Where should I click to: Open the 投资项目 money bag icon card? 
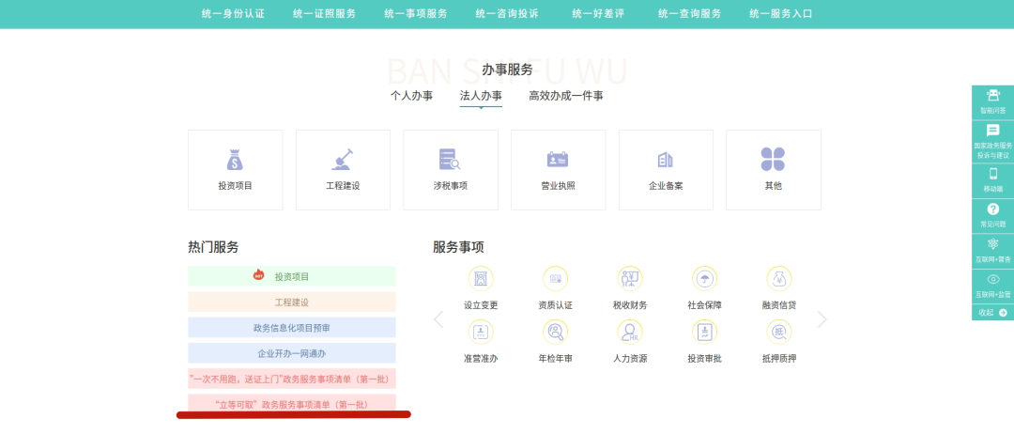click(236, 170)
